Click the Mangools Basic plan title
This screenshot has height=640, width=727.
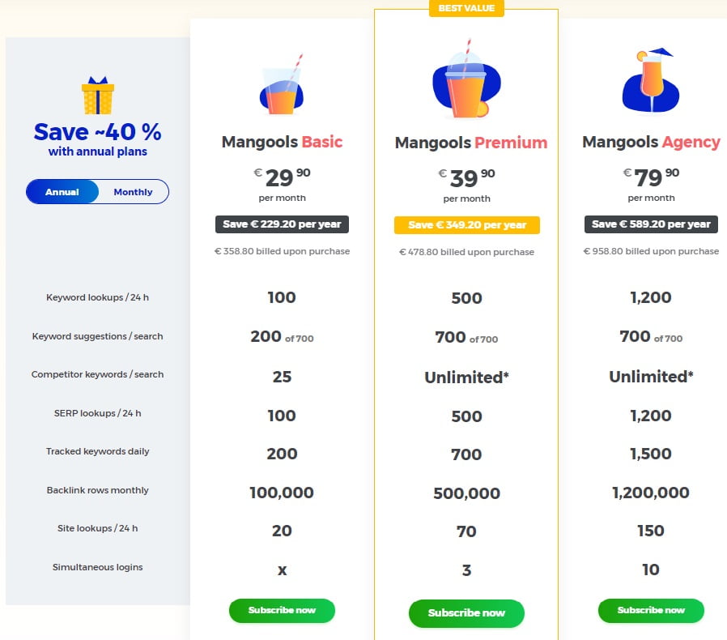[x=282, y=143]
